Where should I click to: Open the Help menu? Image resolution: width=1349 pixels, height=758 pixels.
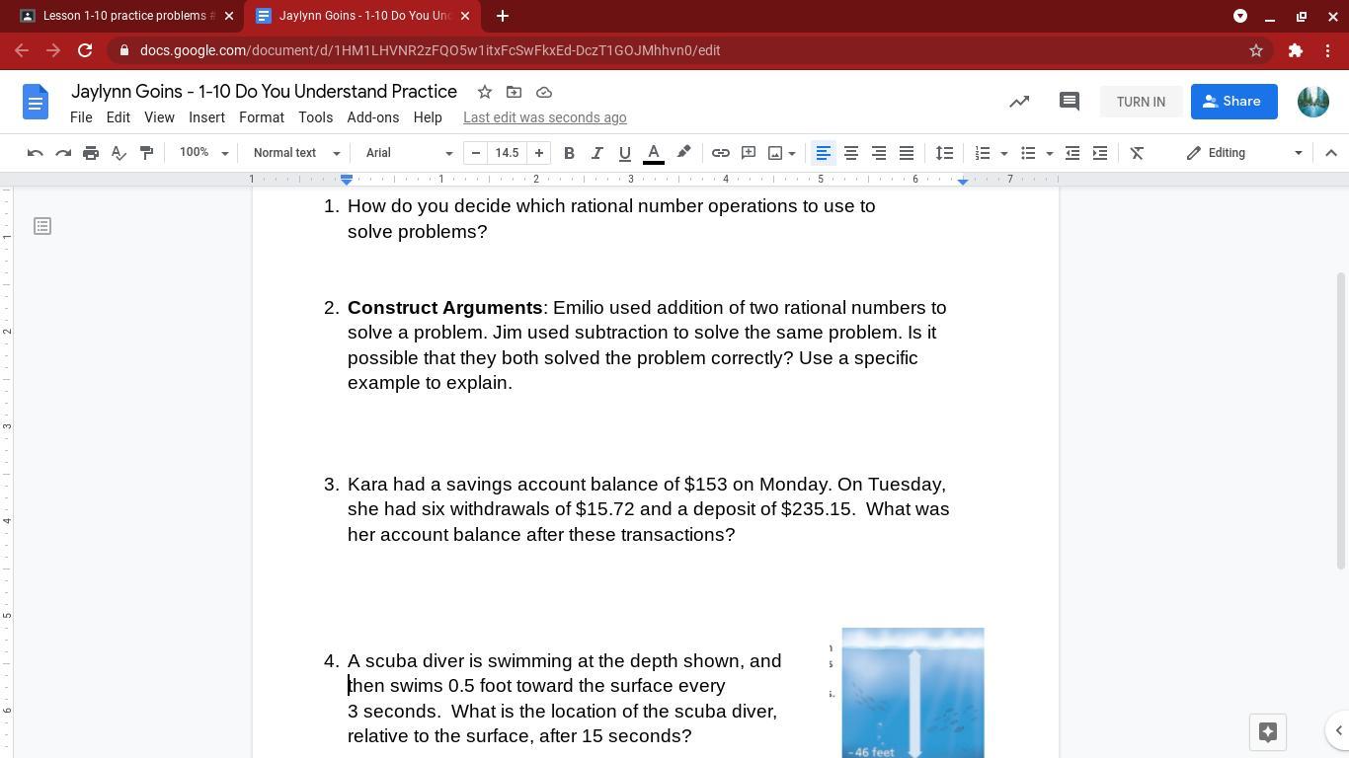click(428, 117)
